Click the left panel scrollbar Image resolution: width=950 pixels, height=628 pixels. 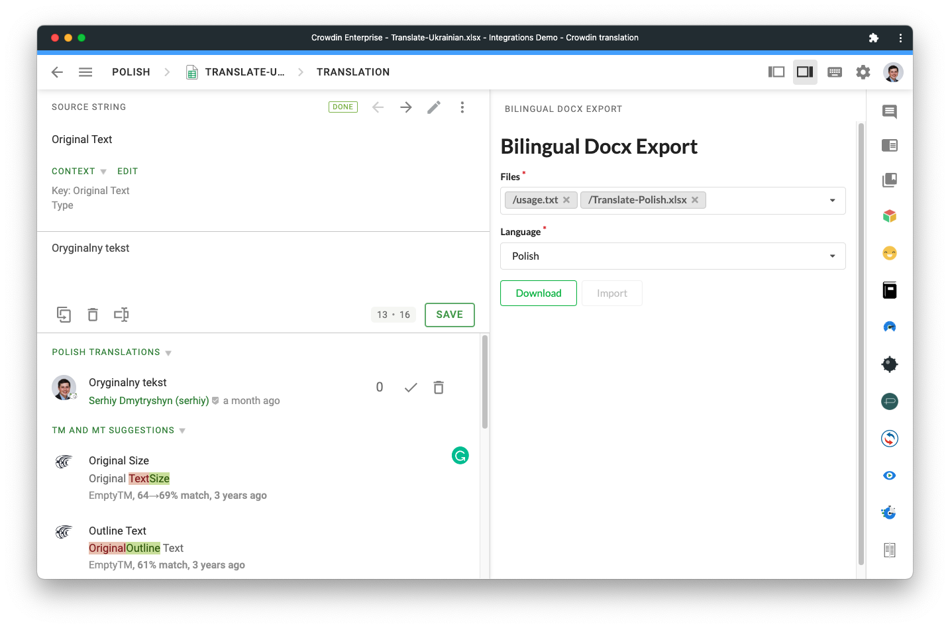pos(485,382)
